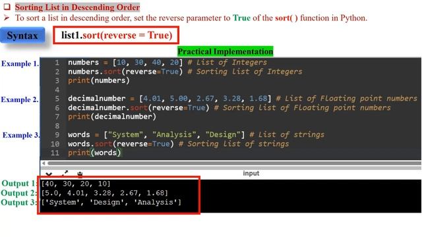Click console output "['System', 'Design', 'Analysis']"
The height and width of the screenshot is (237, 422).
pos(111,202)
